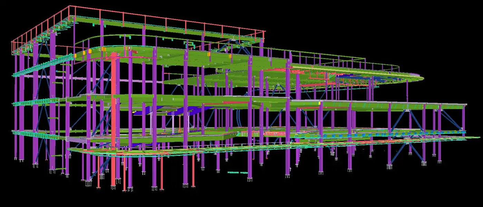Select the tall red column near the left
The width and height of the screenshot is (483, 207).
click(114, 110)
